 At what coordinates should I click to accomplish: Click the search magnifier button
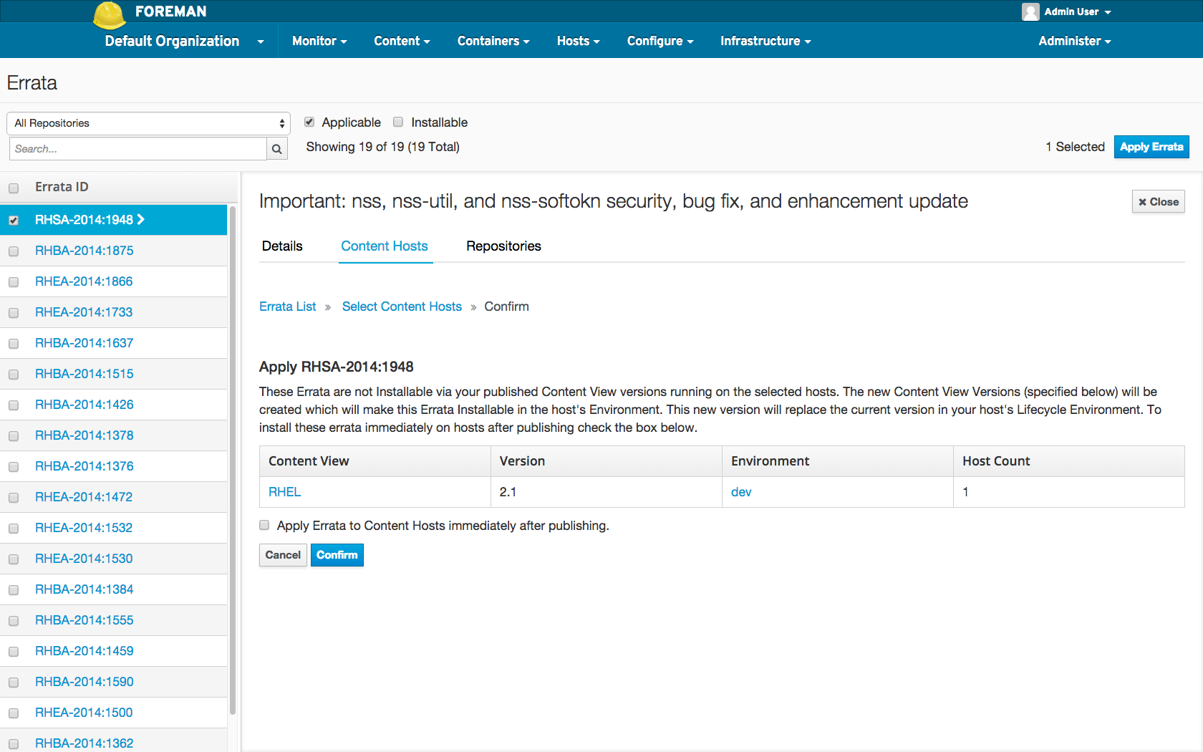(277, 149)
